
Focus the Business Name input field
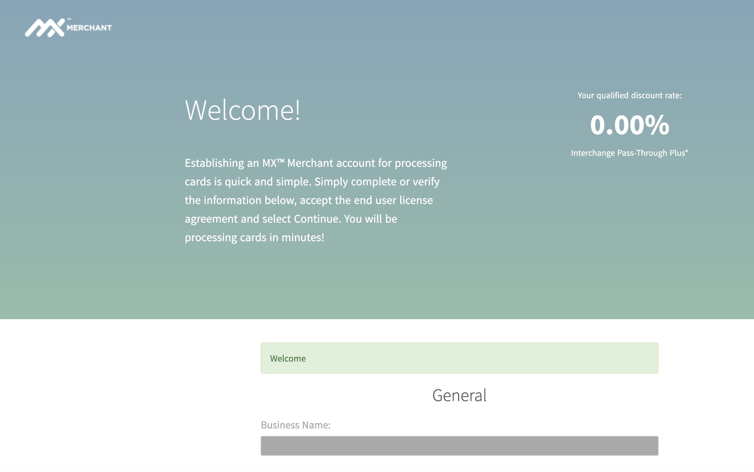pyautogui.click(x=459, y=446)
